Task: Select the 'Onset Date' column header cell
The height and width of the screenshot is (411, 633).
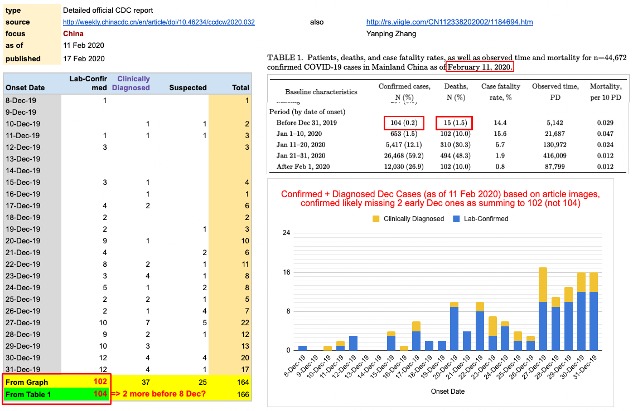Action: (x=25, y=87)
